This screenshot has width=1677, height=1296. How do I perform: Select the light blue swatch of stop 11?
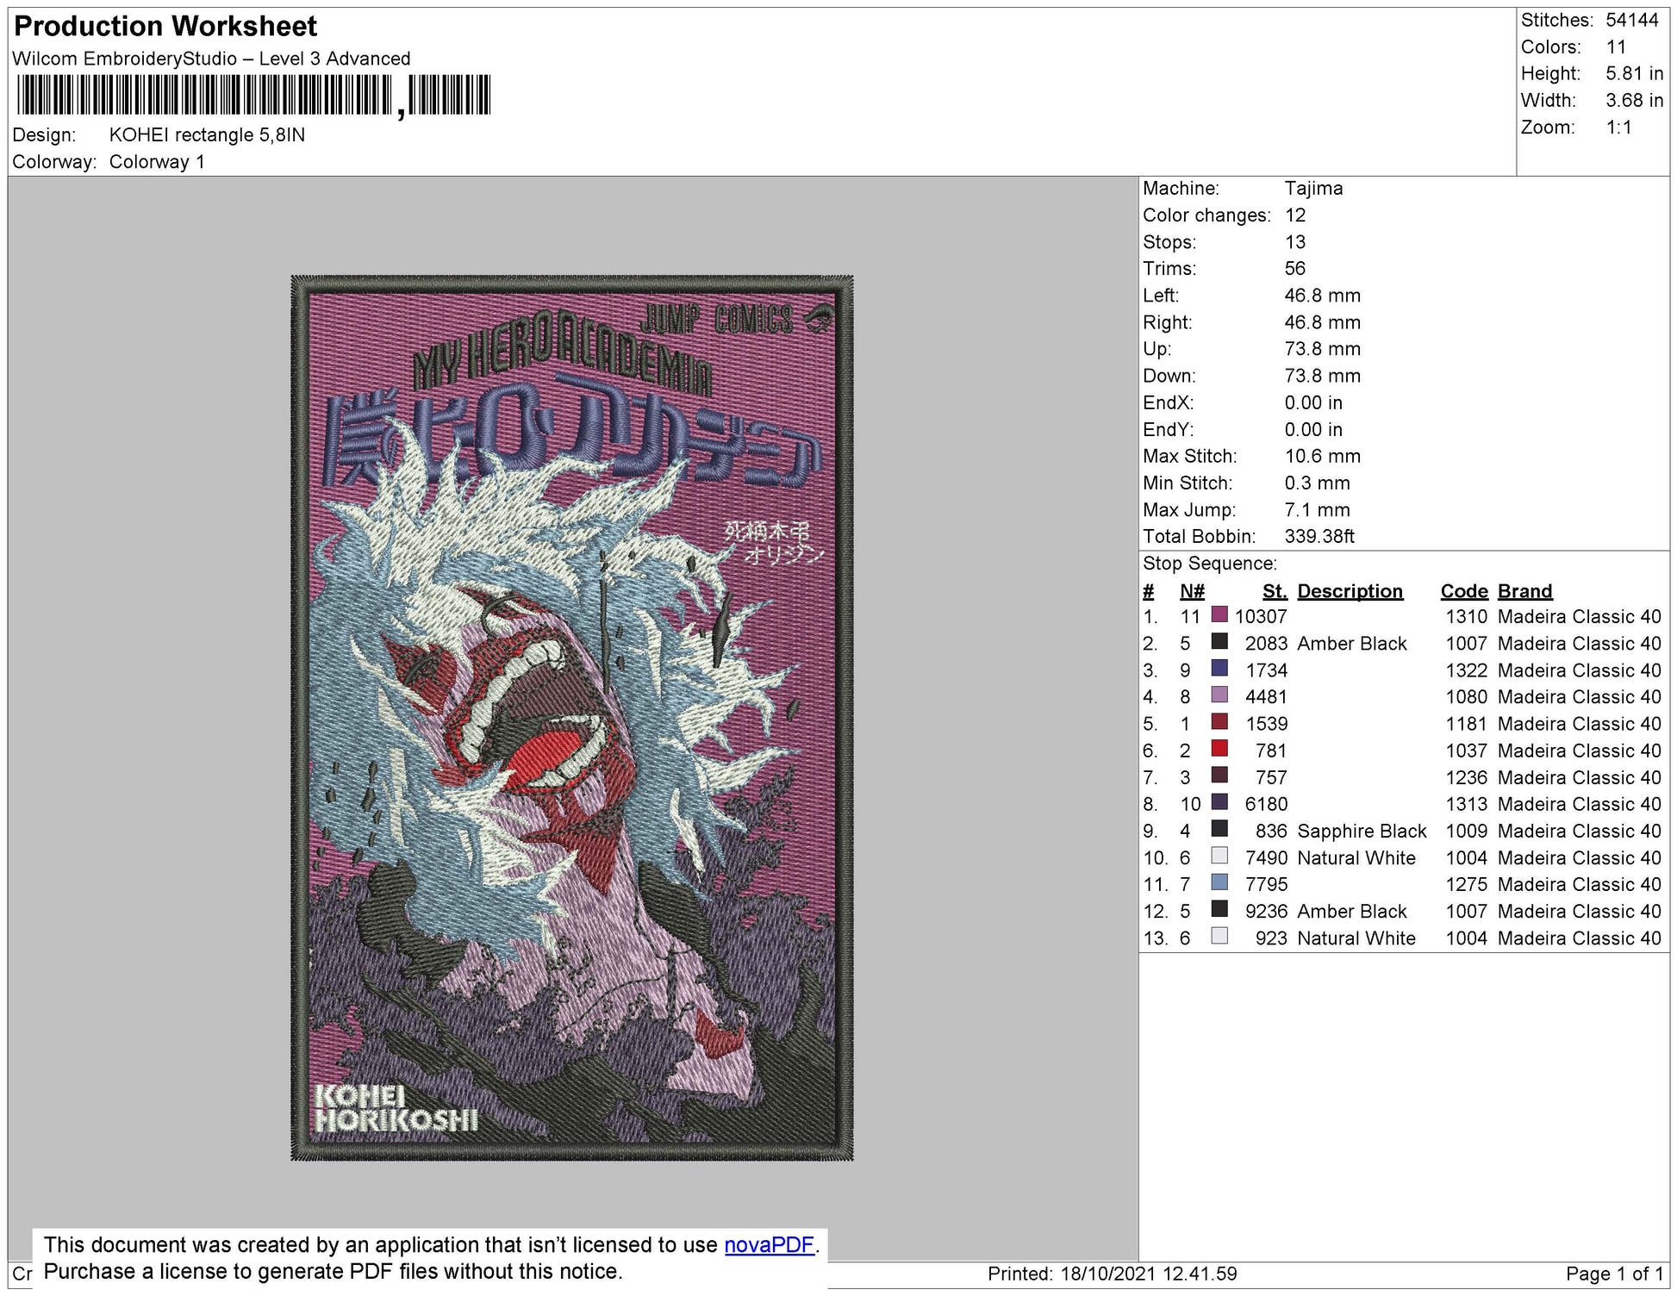pos(1219,883)
